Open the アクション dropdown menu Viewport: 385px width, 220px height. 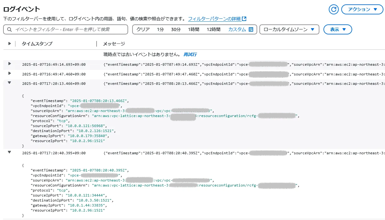click(363, 9)
